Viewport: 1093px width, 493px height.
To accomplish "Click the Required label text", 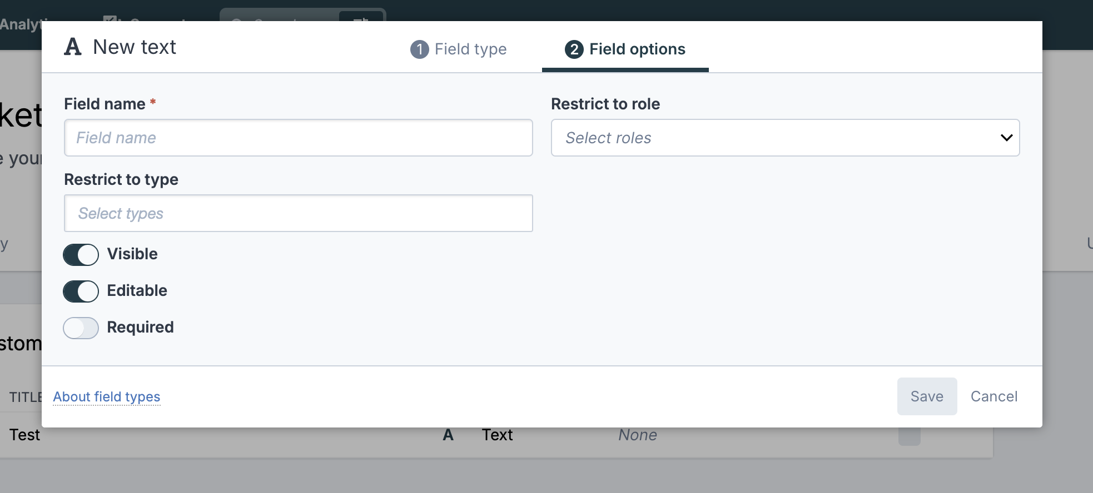I will coord(140,327).
